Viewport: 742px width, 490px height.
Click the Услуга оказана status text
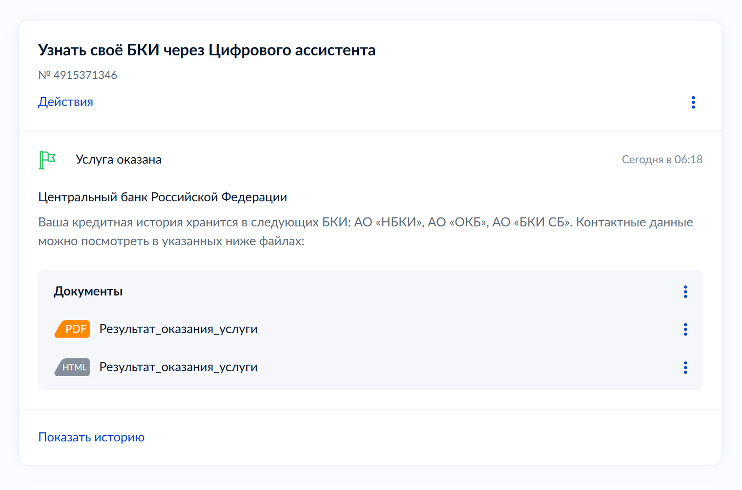pos(119,159)
